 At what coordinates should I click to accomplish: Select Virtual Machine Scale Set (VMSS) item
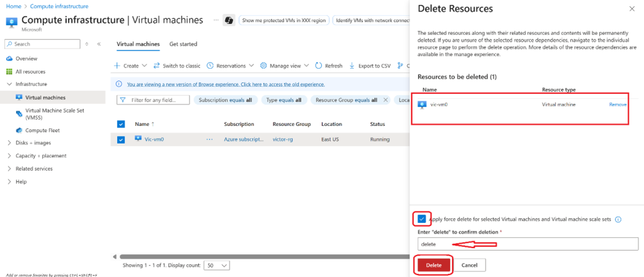coord(55,114)
